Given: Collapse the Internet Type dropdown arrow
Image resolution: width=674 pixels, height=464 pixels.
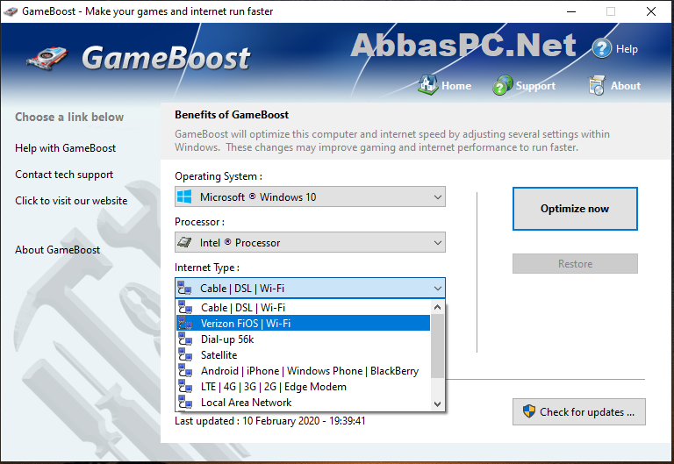Looking at the screenshot, I should point(438,289).
